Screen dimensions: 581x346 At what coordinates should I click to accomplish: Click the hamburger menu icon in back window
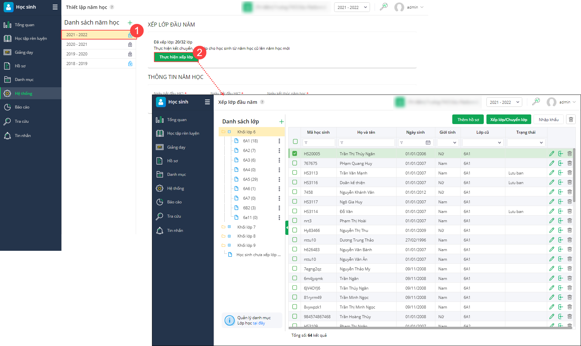[55, 7]
